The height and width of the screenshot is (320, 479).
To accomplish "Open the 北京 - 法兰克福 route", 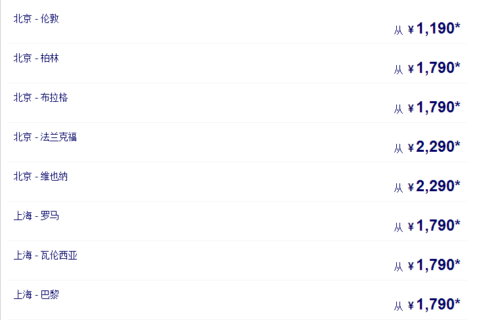I will pyautogui.click(x=45, y=137).
